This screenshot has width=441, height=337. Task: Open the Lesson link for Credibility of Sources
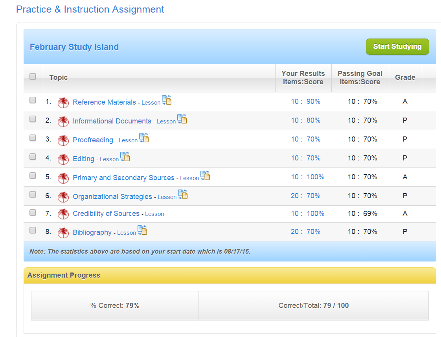(154, 214)
